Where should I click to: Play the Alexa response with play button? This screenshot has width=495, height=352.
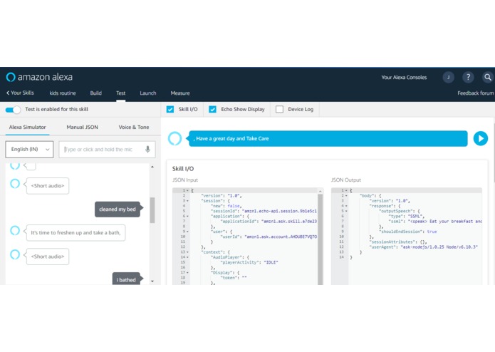[481, 138]
